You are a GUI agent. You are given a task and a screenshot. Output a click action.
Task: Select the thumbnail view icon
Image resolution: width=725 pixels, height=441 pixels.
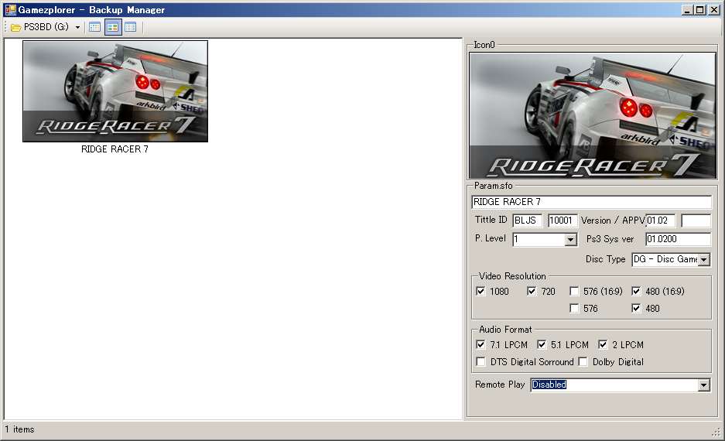(x=112, y=27)
